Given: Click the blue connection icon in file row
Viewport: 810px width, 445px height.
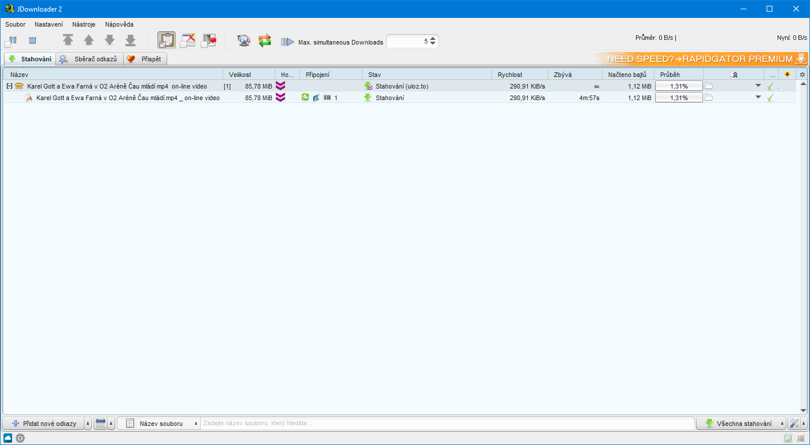Looking at the screenshot, I should [x=316, y=98].
